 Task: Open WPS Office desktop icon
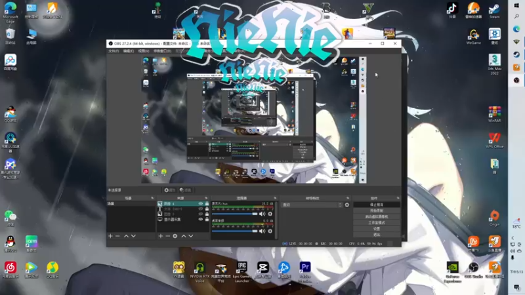pos(495,140)
